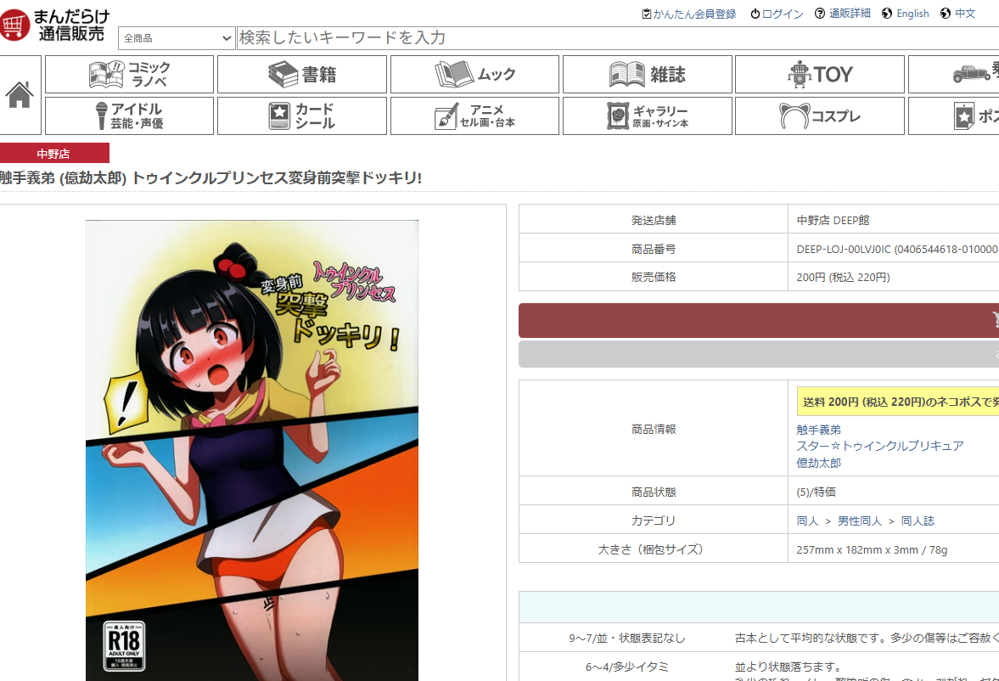The height and width of the screenshot is (681, 999).
Task: Open the アイドル 芸能・声優 category
Action: tap(129, 115)
